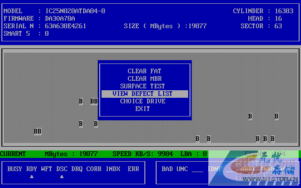Click the speed value 9984
301x188 pixels.
pyautogui.click(x=165, y=154)
